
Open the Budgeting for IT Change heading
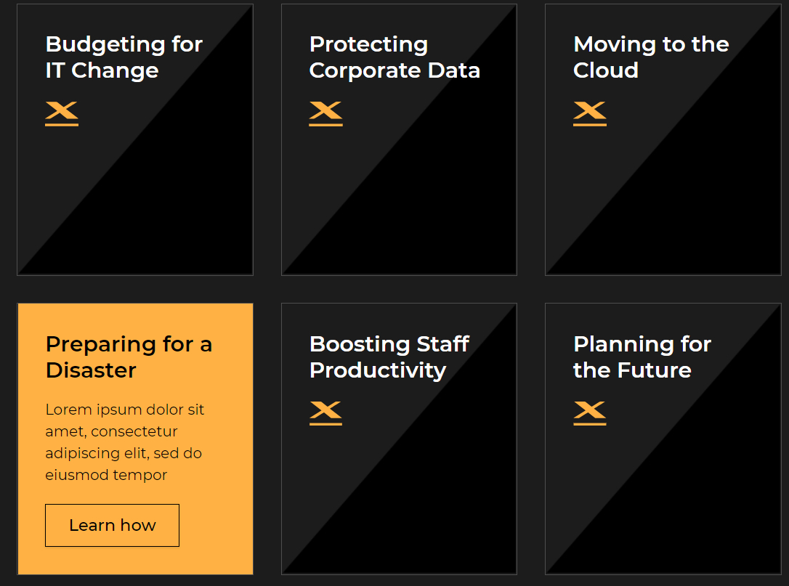coord(124,57)
